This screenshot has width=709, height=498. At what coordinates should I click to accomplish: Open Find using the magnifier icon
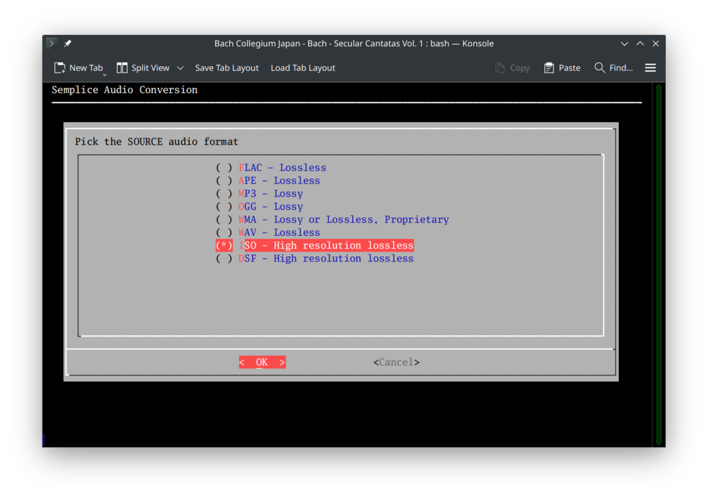599,67
